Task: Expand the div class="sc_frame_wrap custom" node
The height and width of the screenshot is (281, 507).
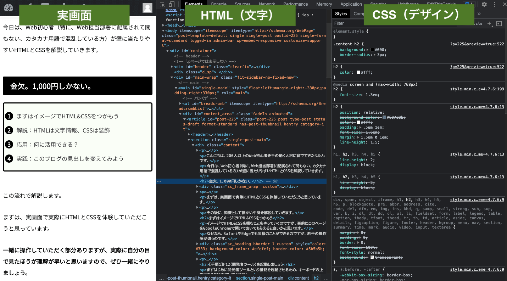Action: point(197,186)
